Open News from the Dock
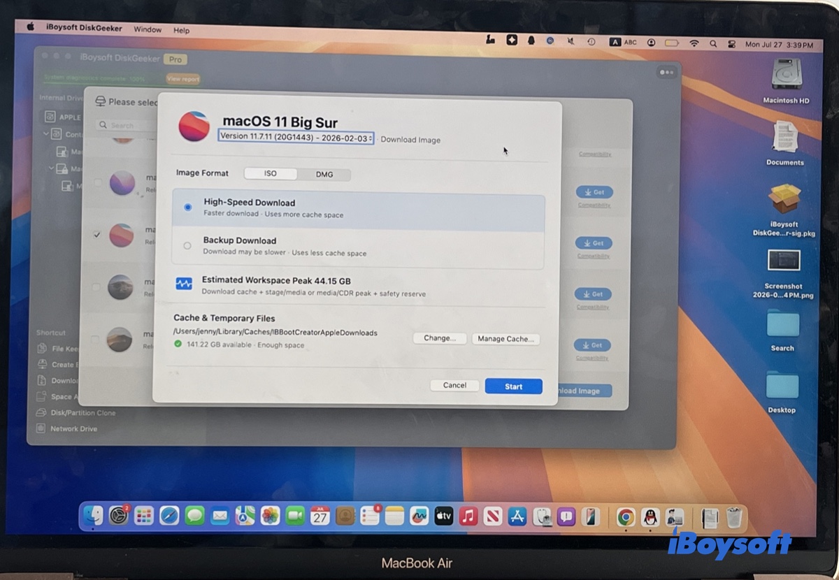Viewport: 839px width, 580px height. [x=493, y=516]
